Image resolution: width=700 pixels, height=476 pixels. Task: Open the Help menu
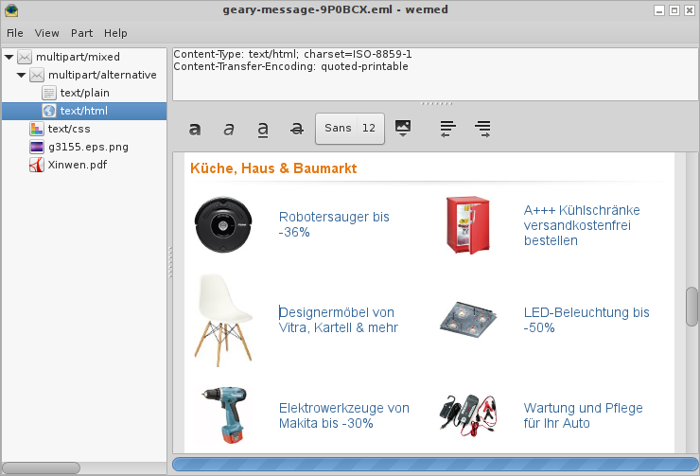(115, 33)
